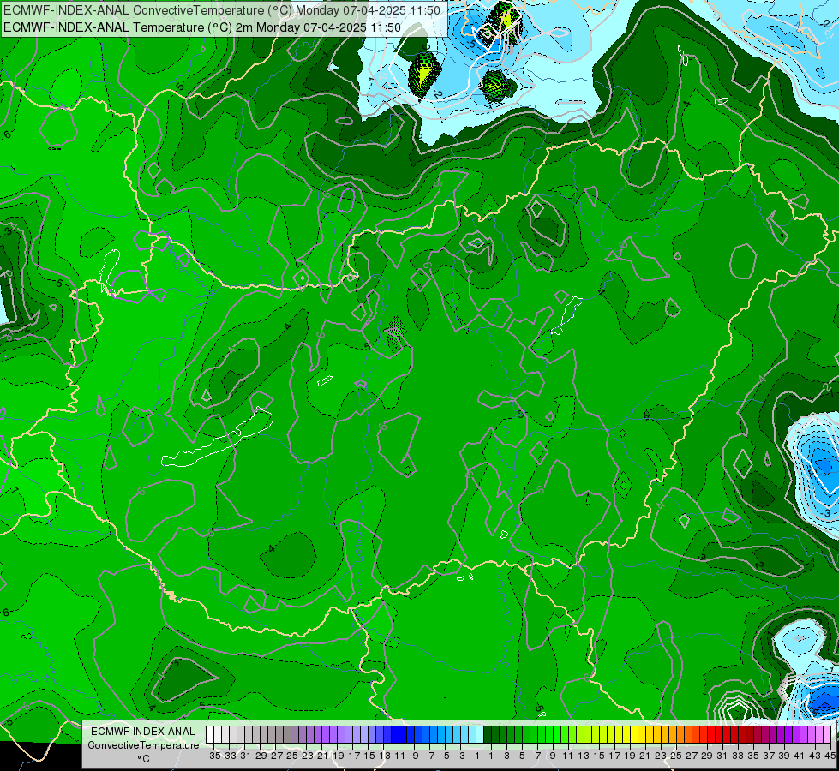Screen dimensions: 839x771
Task: Pick the dark green swatch above legend value 1
Action: click(x=488, y=735)
